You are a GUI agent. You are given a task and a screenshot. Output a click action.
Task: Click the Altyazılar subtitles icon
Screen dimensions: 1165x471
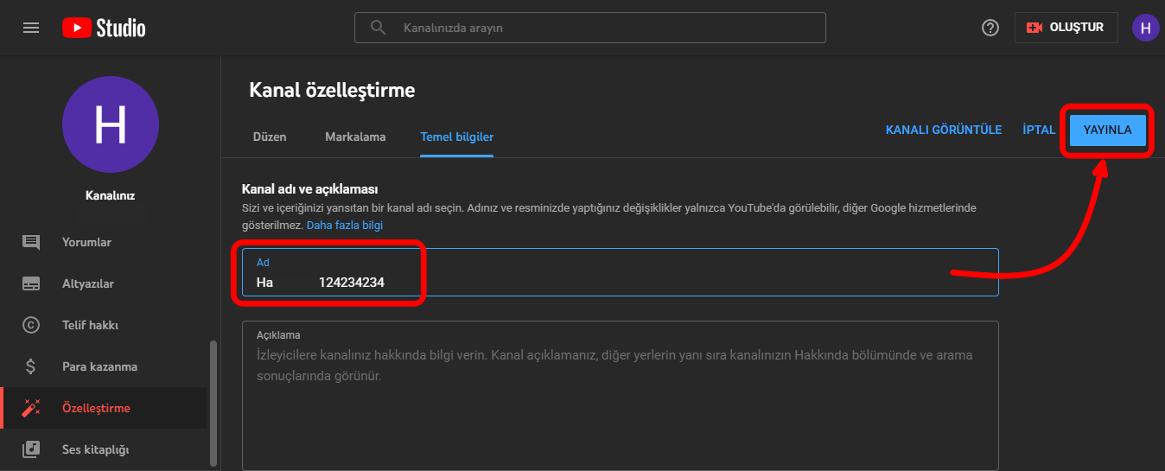pos(31,283)
